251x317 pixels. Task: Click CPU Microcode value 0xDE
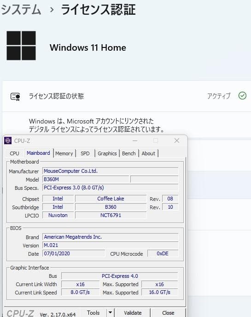coord(163,253)
